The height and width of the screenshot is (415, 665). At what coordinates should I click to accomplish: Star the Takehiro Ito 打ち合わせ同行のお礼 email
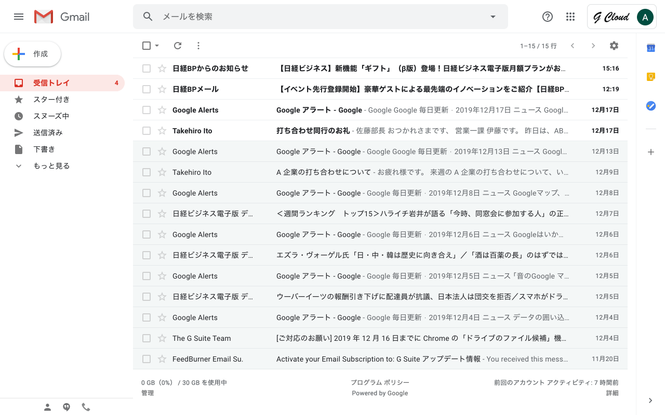[162, 131]
